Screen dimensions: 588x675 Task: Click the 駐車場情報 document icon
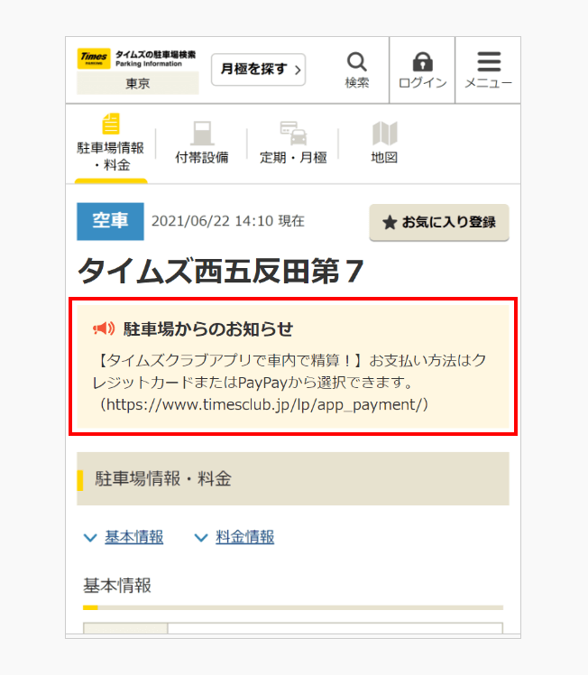111,124
